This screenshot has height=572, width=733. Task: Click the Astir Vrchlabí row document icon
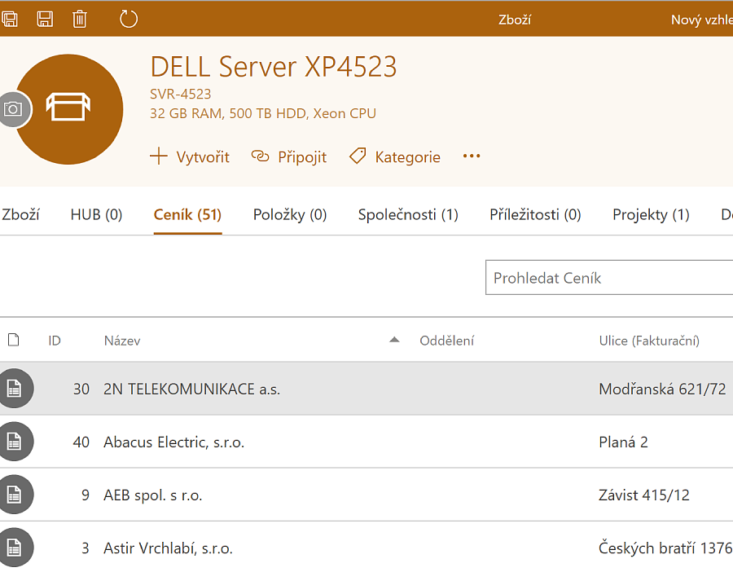(x=15, y=548)
